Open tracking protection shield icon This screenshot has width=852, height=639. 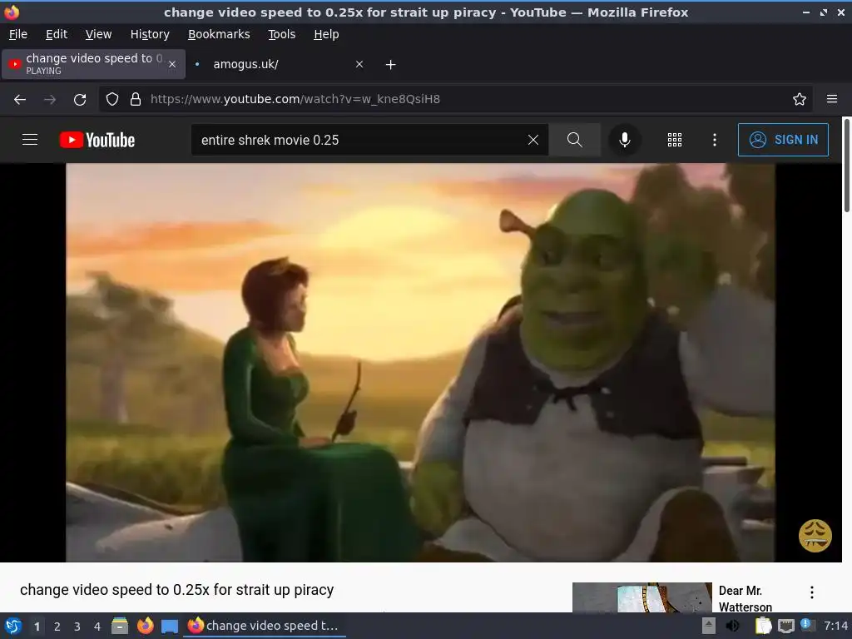(x=112, y=100)
